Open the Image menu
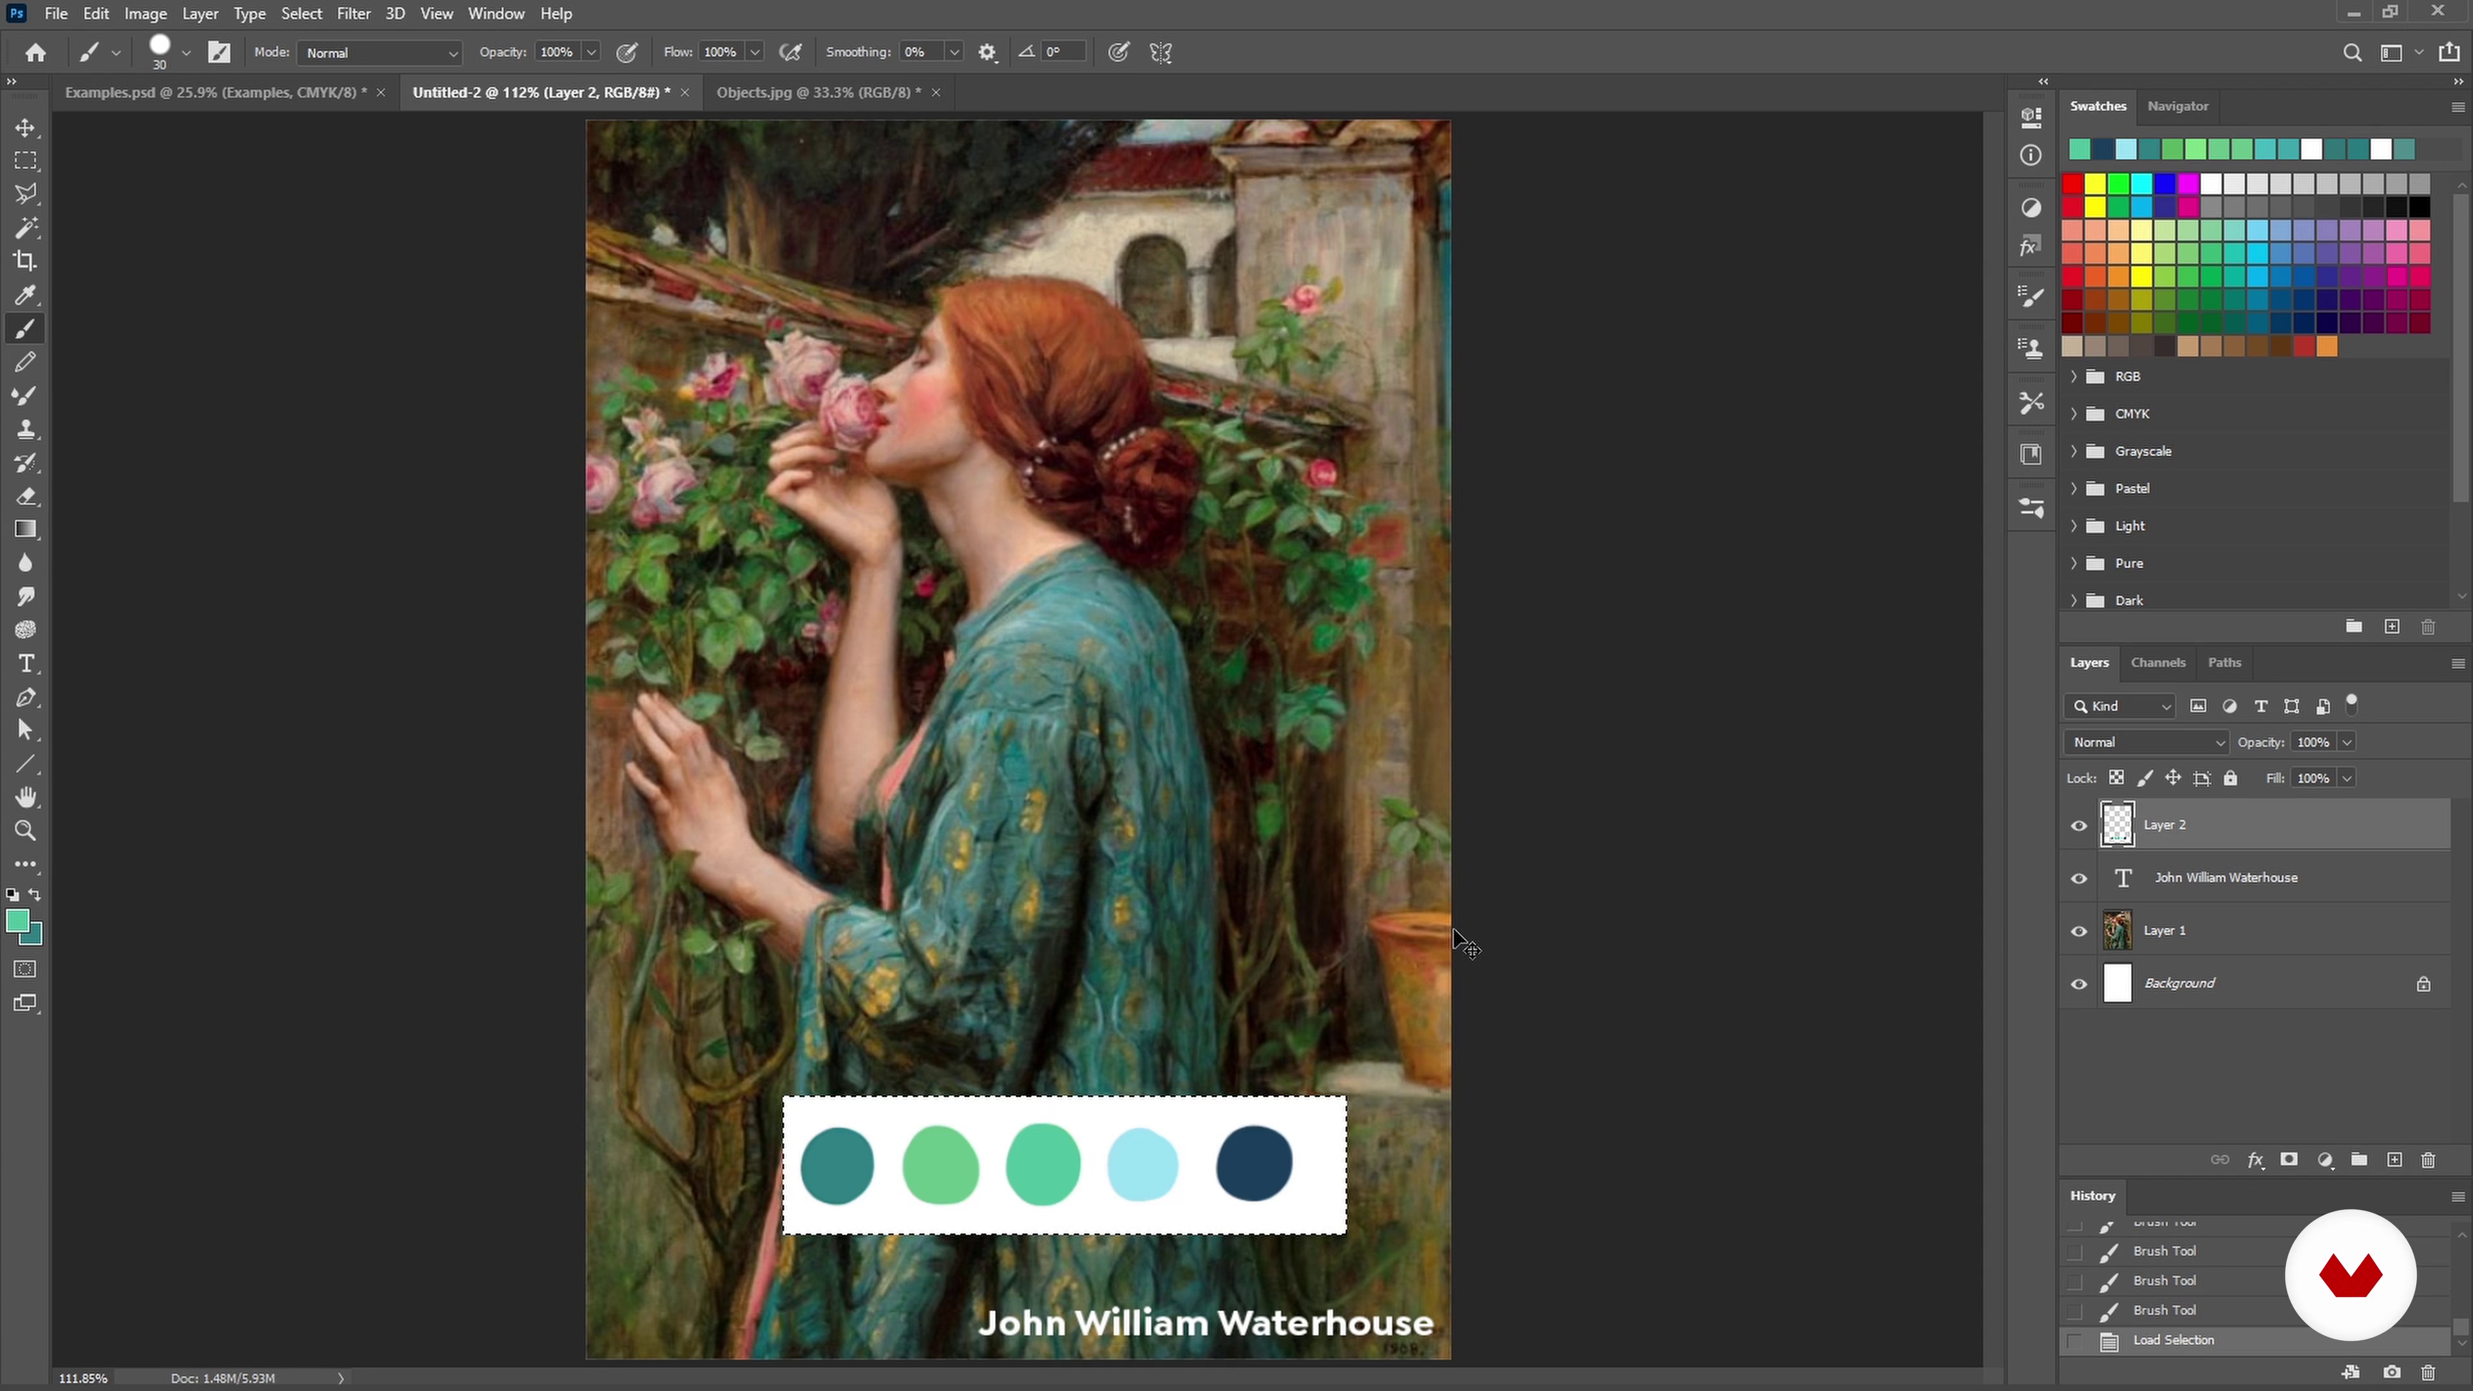This screenshot has height=1391, width=2473. [146, 14]
